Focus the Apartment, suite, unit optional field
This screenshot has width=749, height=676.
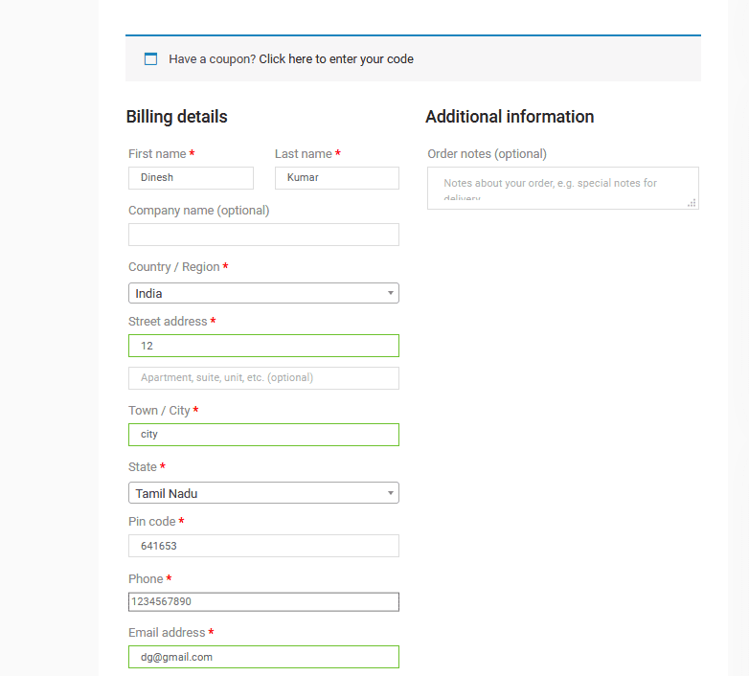pos(263,378)
